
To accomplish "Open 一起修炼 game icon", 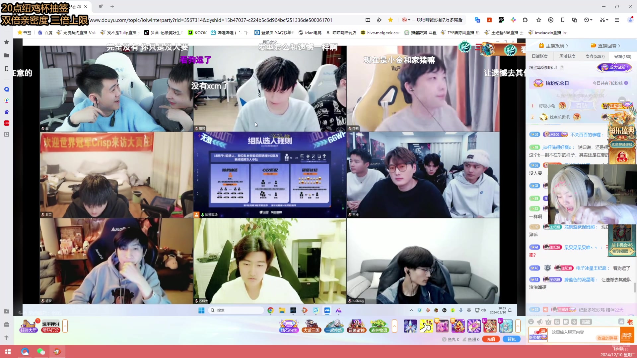I will [x=334, y=326].
